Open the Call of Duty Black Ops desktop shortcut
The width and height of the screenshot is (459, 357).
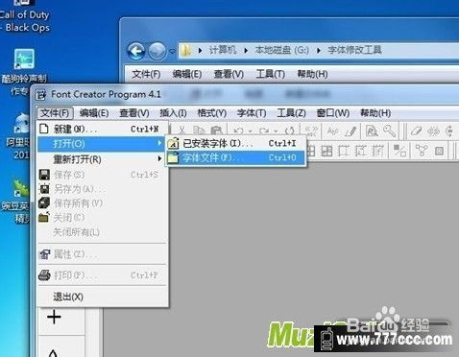click(25, 16)
